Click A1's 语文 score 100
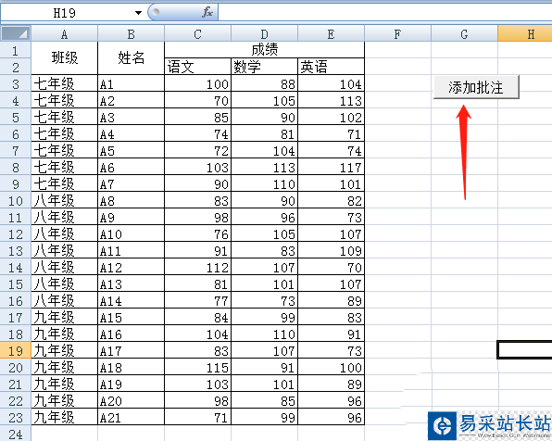Screen dimensions: 552x441 (x=197, y=83)
